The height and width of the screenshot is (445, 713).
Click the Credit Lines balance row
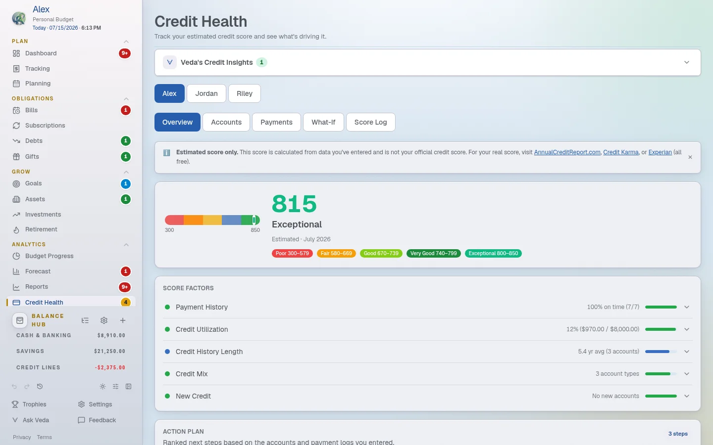point(71,367)
